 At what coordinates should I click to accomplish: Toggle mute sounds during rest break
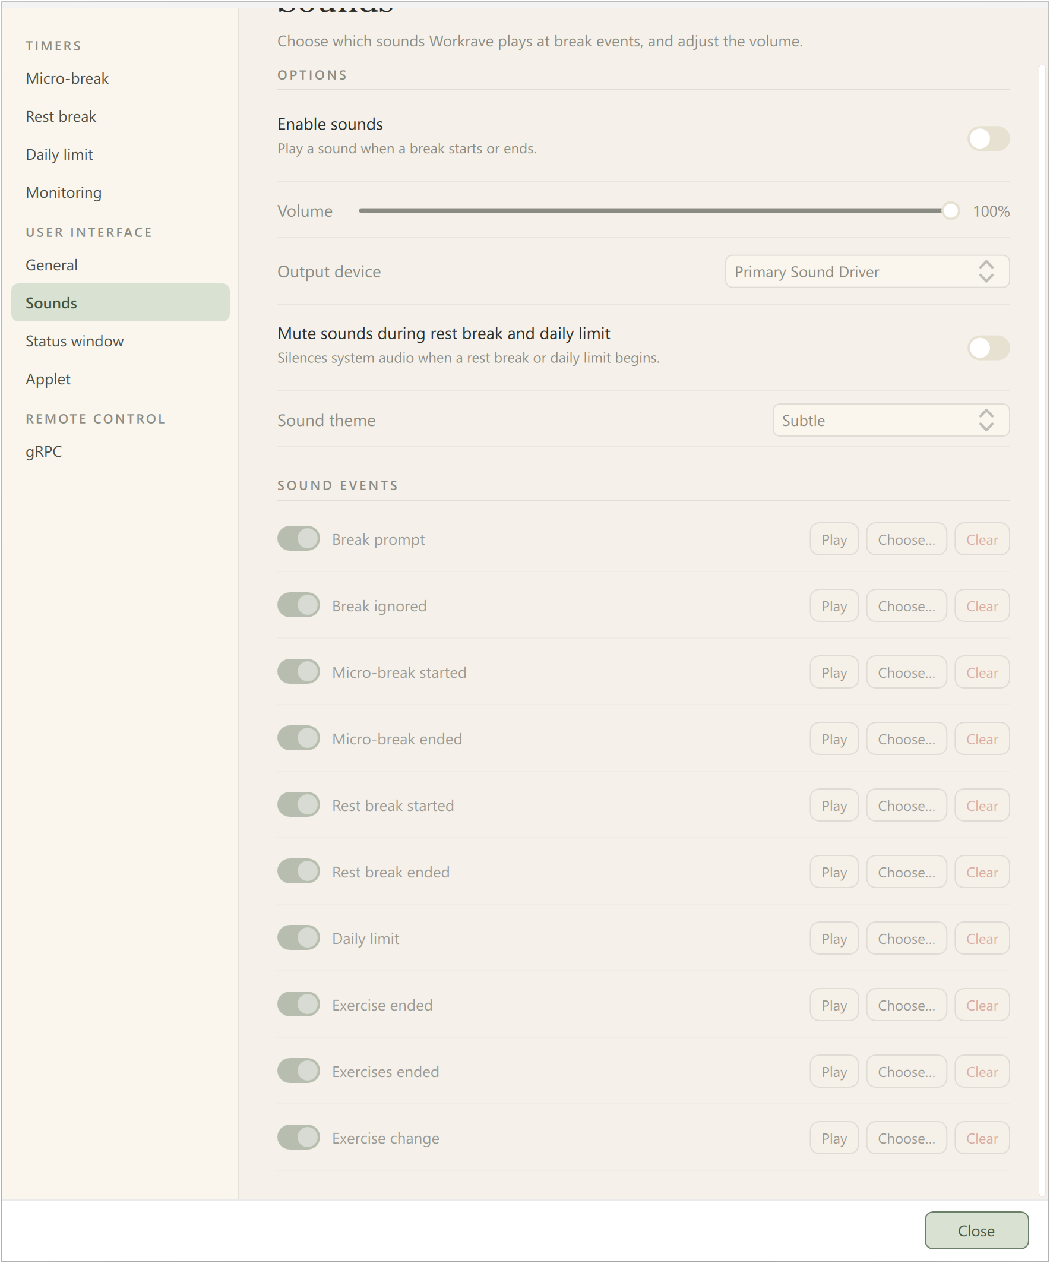(x=988, y=348)
